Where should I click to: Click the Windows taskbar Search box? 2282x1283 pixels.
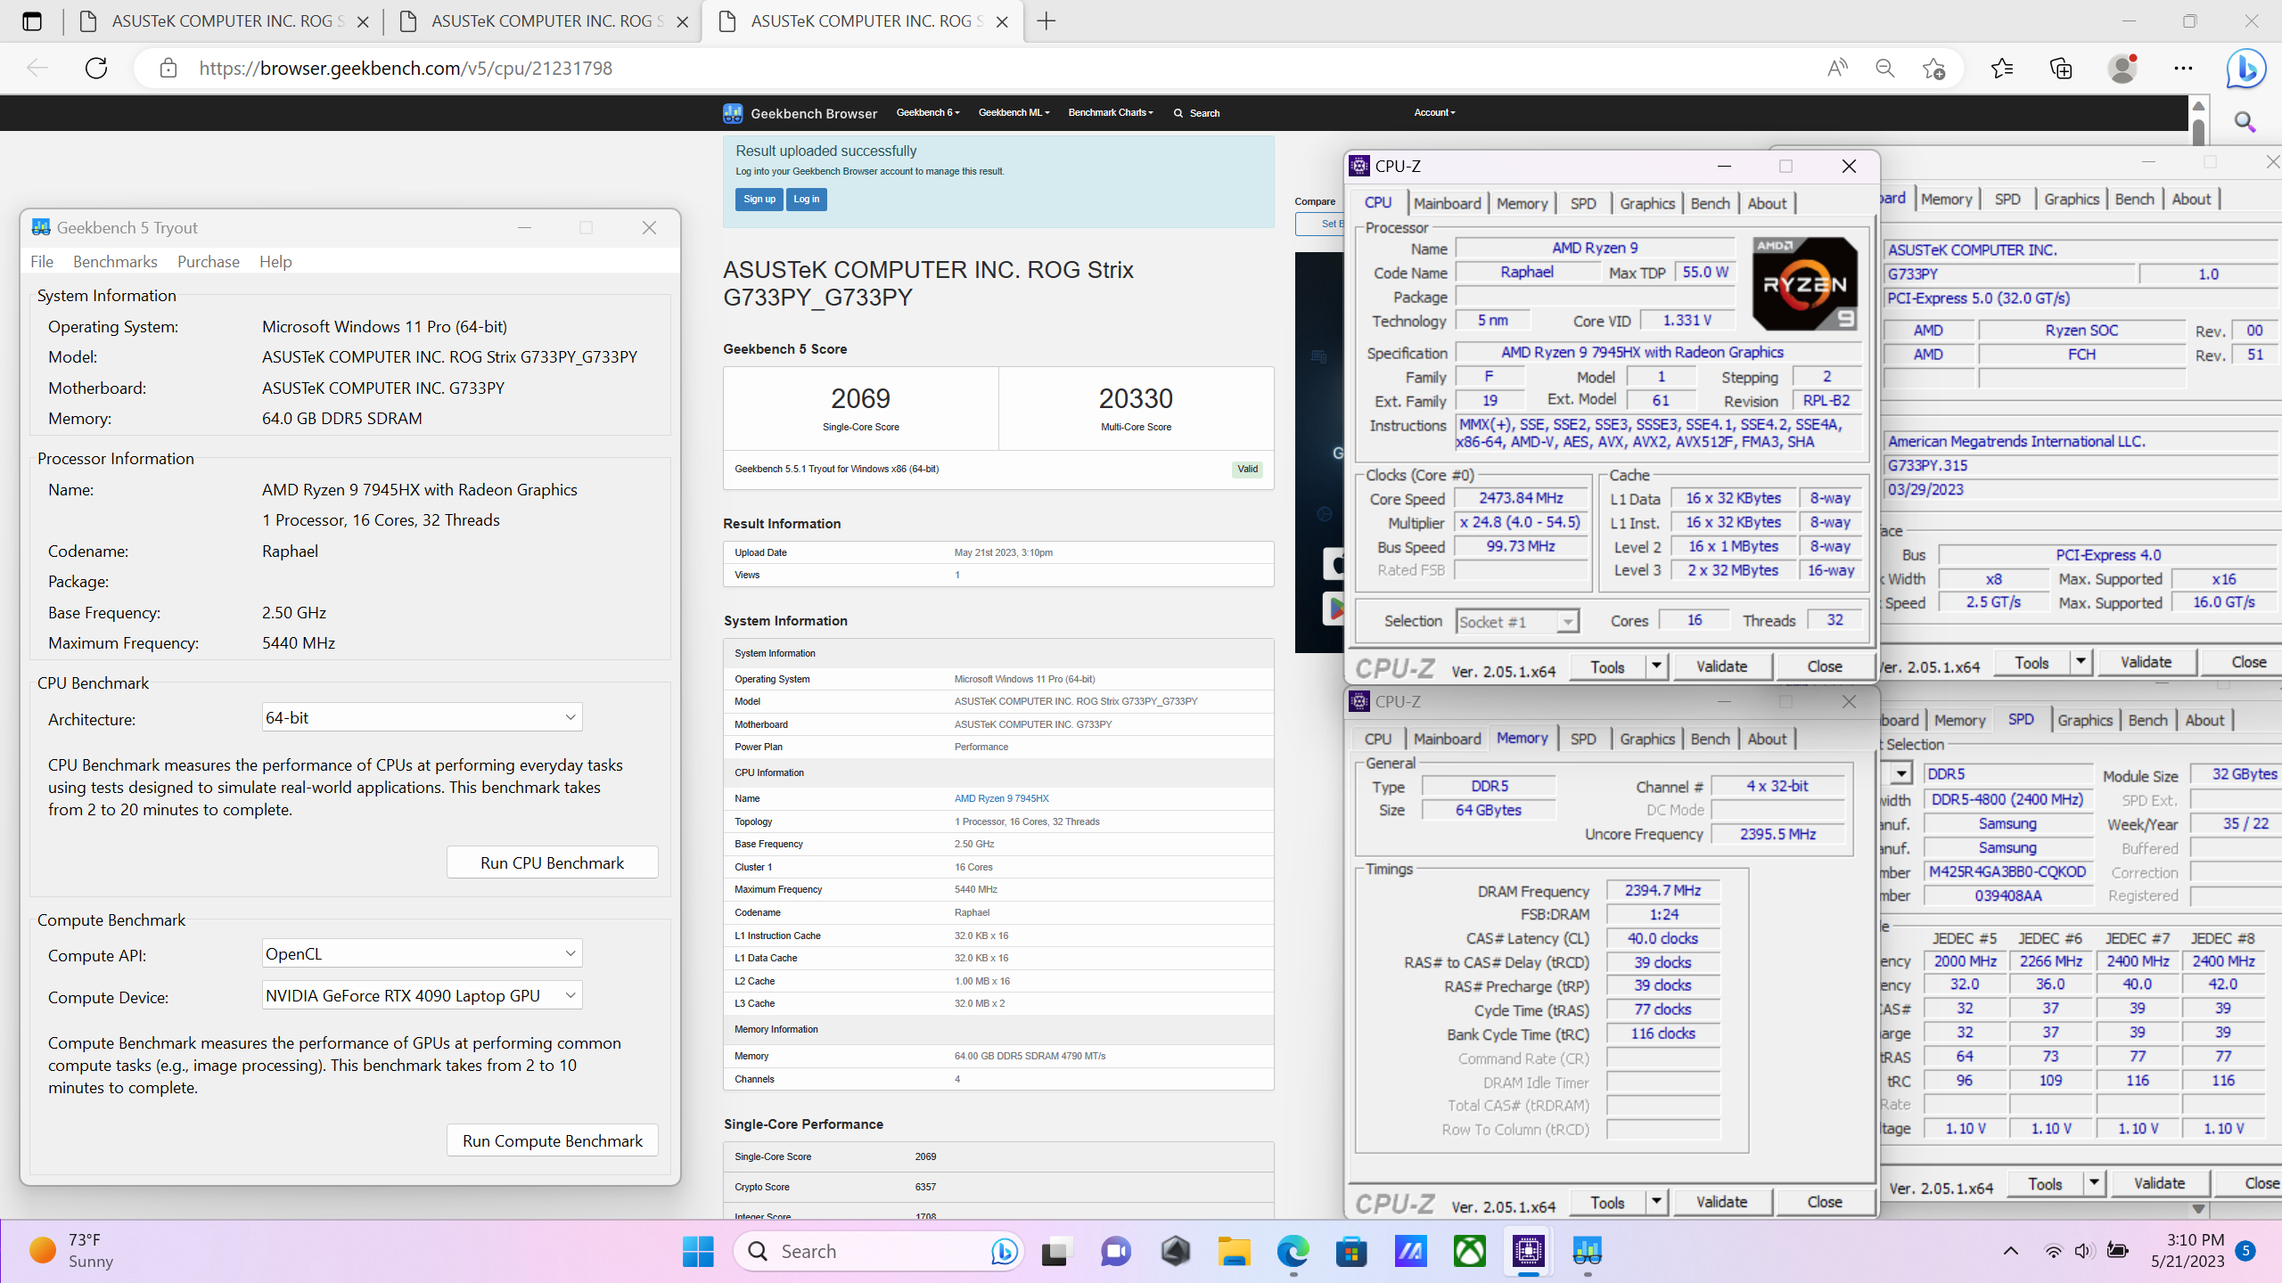click(x=878, y=1251)
